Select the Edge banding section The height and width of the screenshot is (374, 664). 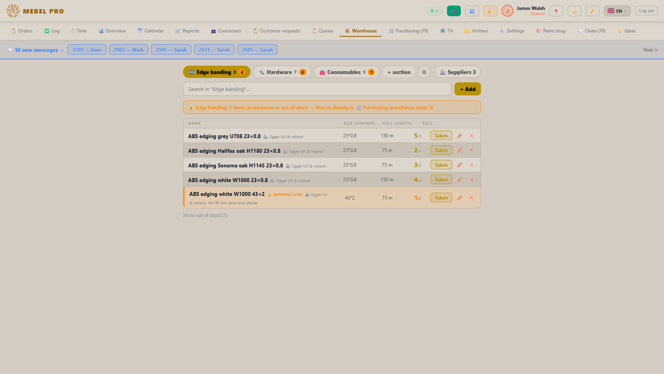(217, 72)
